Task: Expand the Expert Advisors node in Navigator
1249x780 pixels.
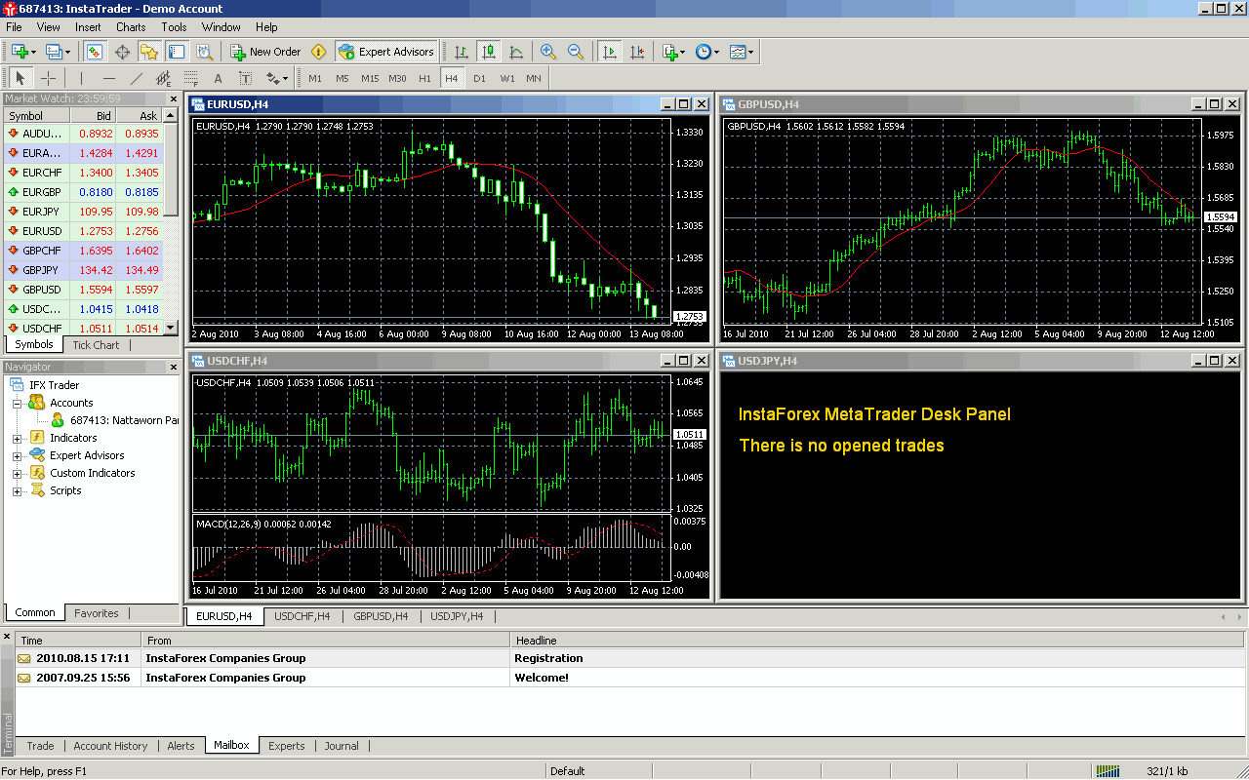Action: click(x=17, y=456)
